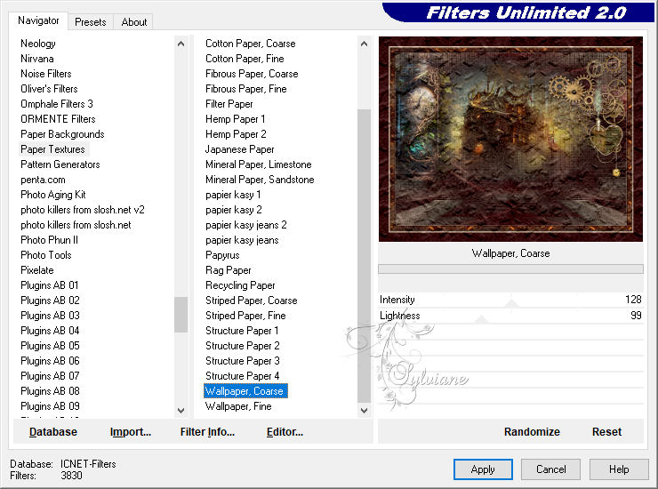Select Plugins AB 05 category
Image resolution: width=658 pixels, height=489 pixels.
(x=50, y=346)
